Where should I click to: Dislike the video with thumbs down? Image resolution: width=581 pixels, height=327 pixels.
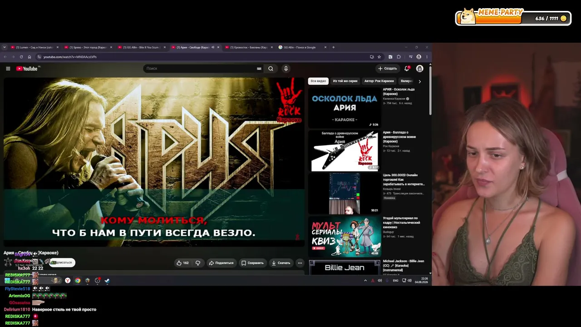pyautogui.click(x=198, y=263)
